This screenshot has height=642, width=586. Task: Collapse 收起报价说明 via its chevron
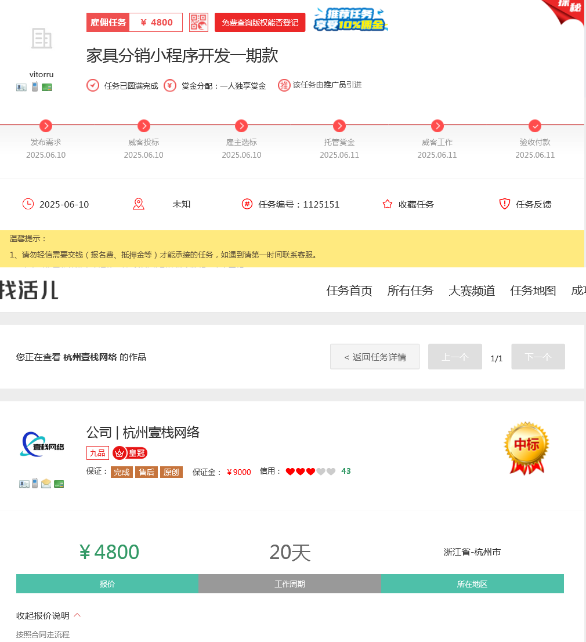(76, 615)
